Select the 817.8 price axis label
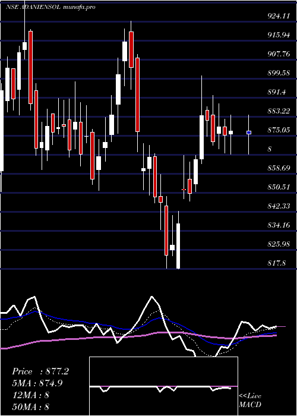This screenshot has height=416, width=297. pyautogui.click(x=277, y=263)
